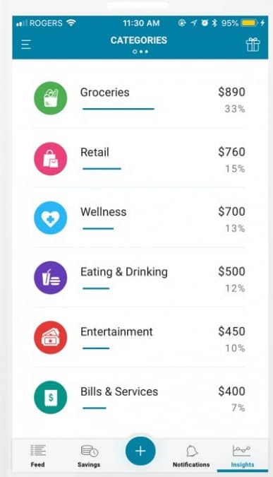Tap the Categories page indicator dots
Screen dimensions: 273x477
click(140, 52)
